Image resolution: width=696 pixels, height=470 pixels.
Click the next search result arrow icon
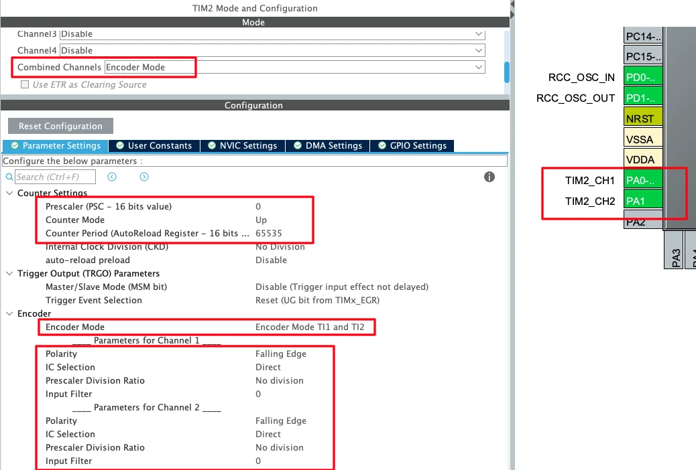[144, 177]
